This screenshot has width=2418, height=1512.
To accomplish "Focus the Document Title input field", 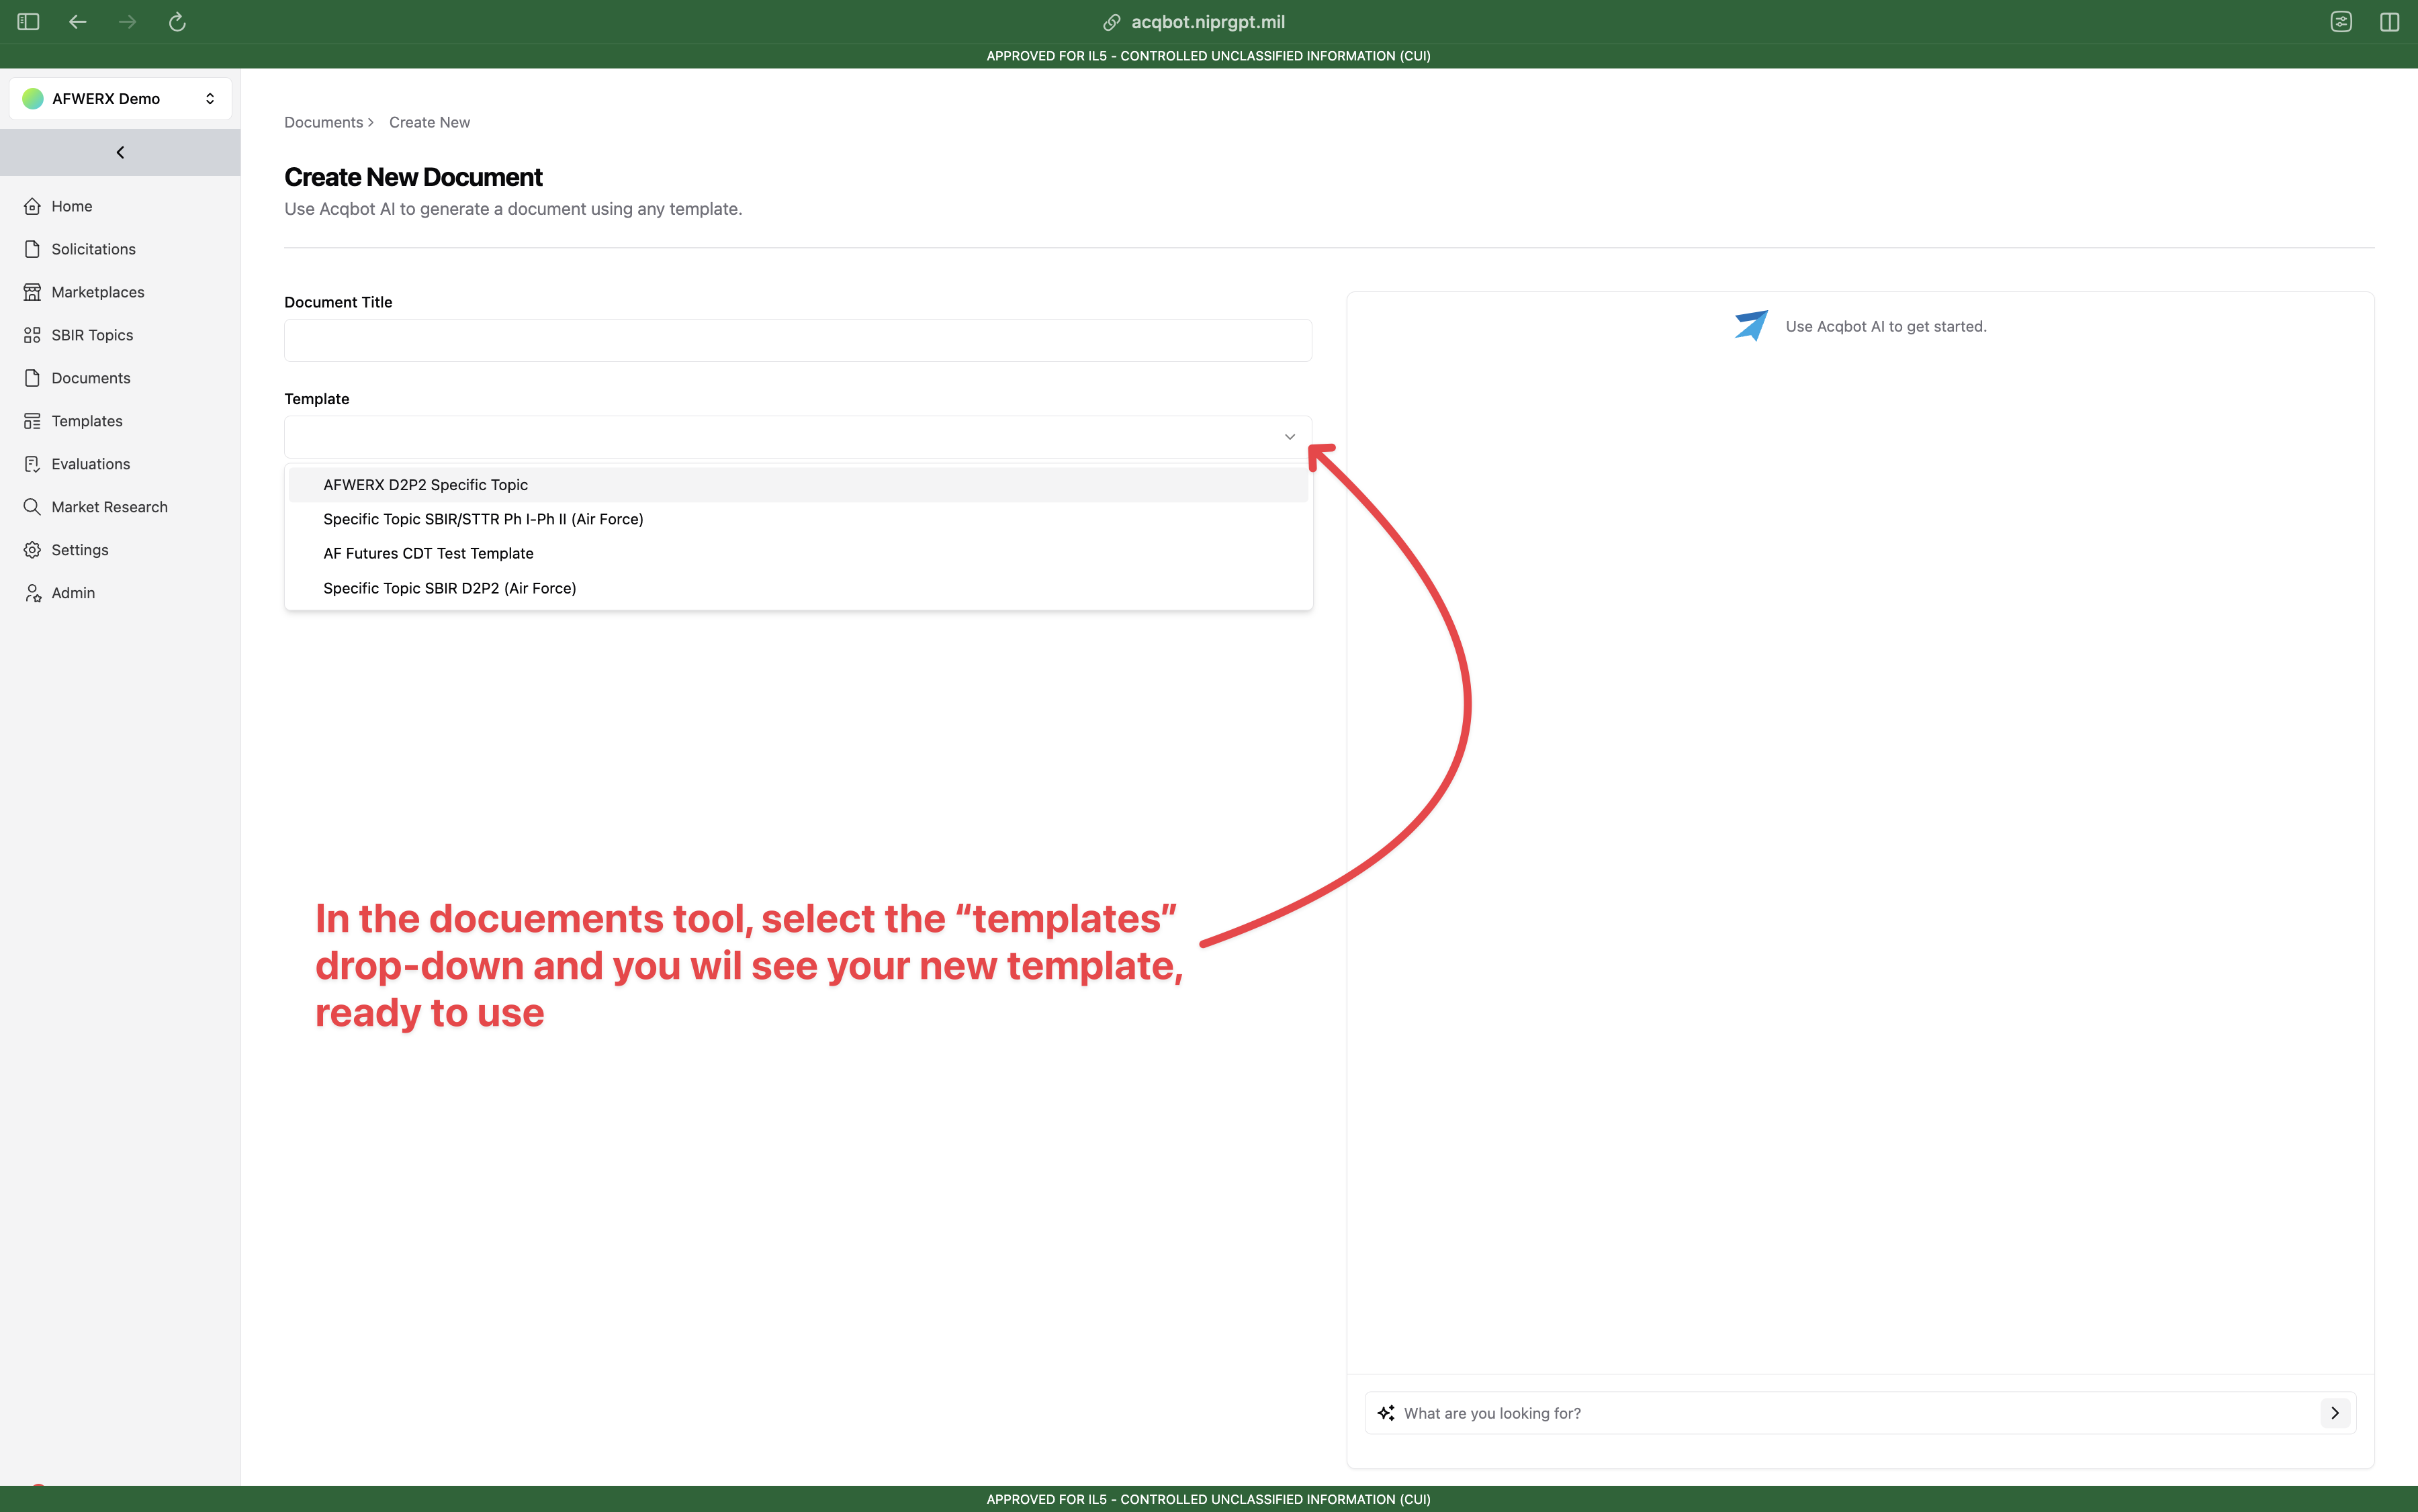I will [797, 340].
